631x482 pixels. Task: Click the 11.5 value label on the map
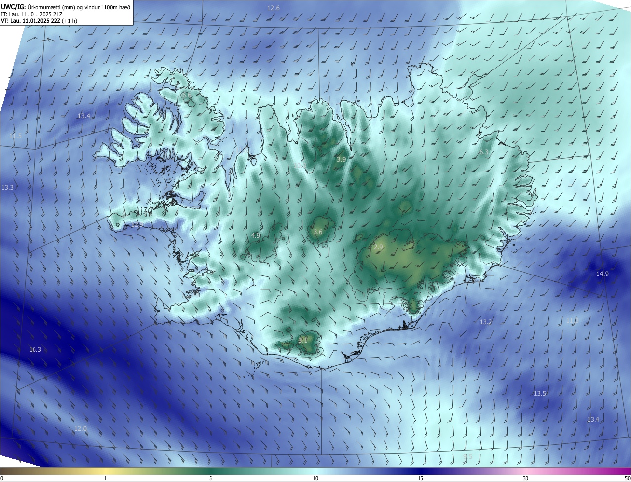[15, 136]
